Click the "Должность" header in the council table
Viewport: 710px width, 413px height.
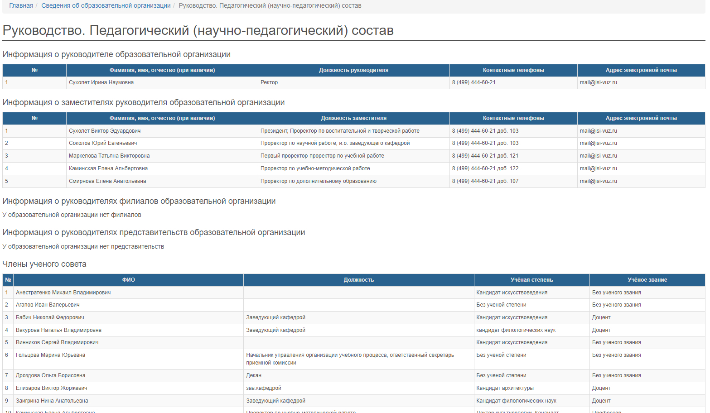[x=359, y=280]
